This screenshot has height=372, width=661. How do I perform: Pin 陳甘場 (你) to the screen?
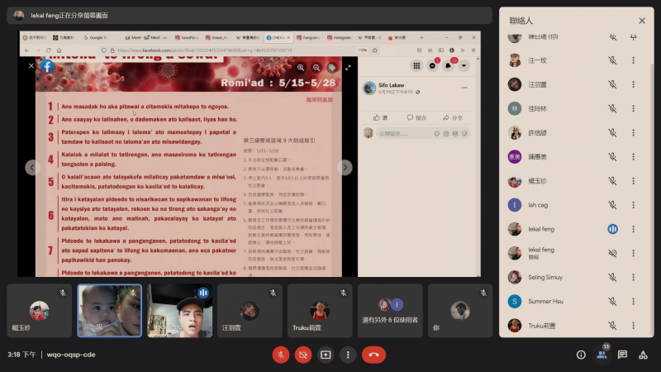click(x=633, y=37)
